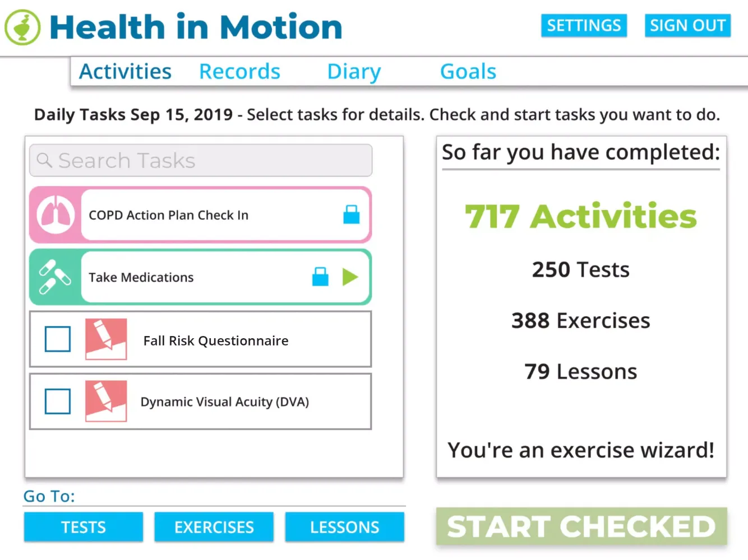Select the Activities tab
This screenshot has width=748, height=560.
[x=125, y=72]
